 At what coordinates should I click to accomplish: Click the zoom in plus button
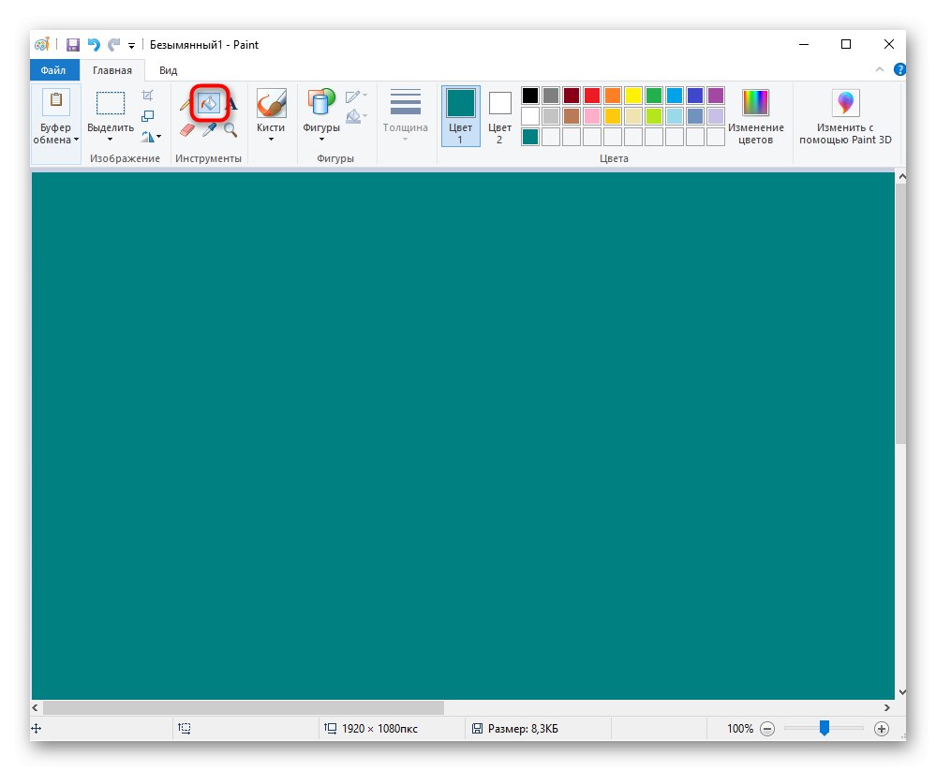(x=881, y=729)
